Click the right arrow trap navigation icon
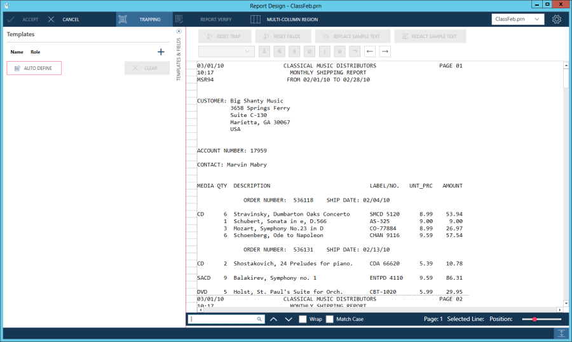572x342 pixels. [x=385, y=51]
